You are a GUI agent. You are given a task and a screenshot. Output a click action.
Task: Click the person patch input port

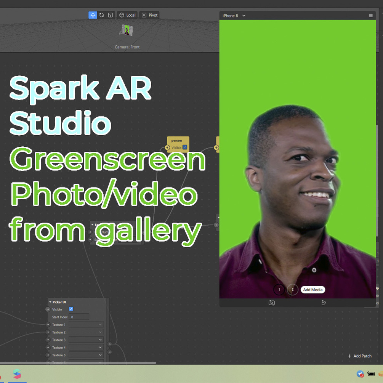coord(167,147)
